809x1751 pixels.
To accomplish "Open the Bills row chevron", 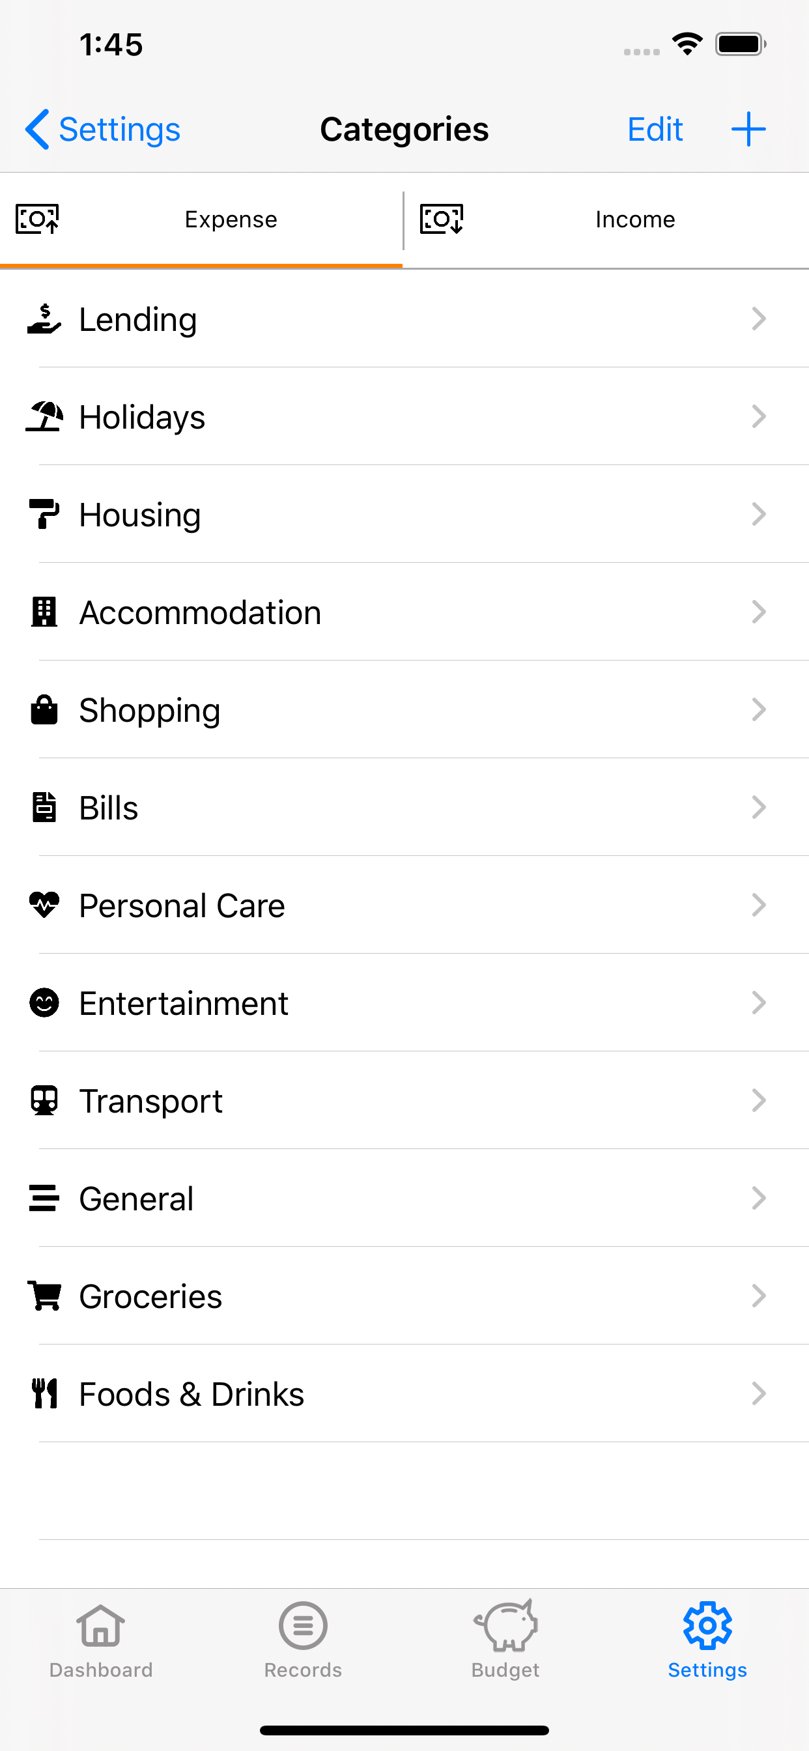I will tap(759, 808).
